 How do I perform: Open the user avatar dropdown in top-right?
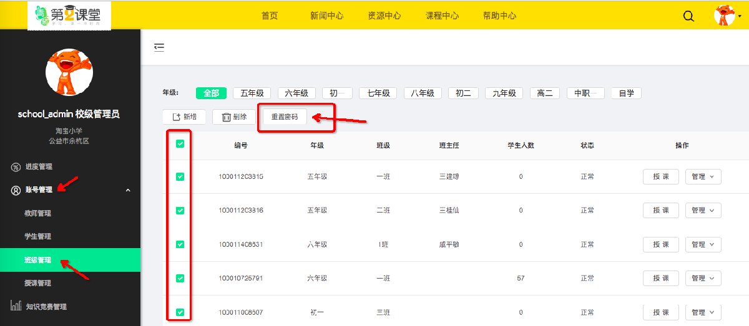pyautogui.click(x=725, y=16)
